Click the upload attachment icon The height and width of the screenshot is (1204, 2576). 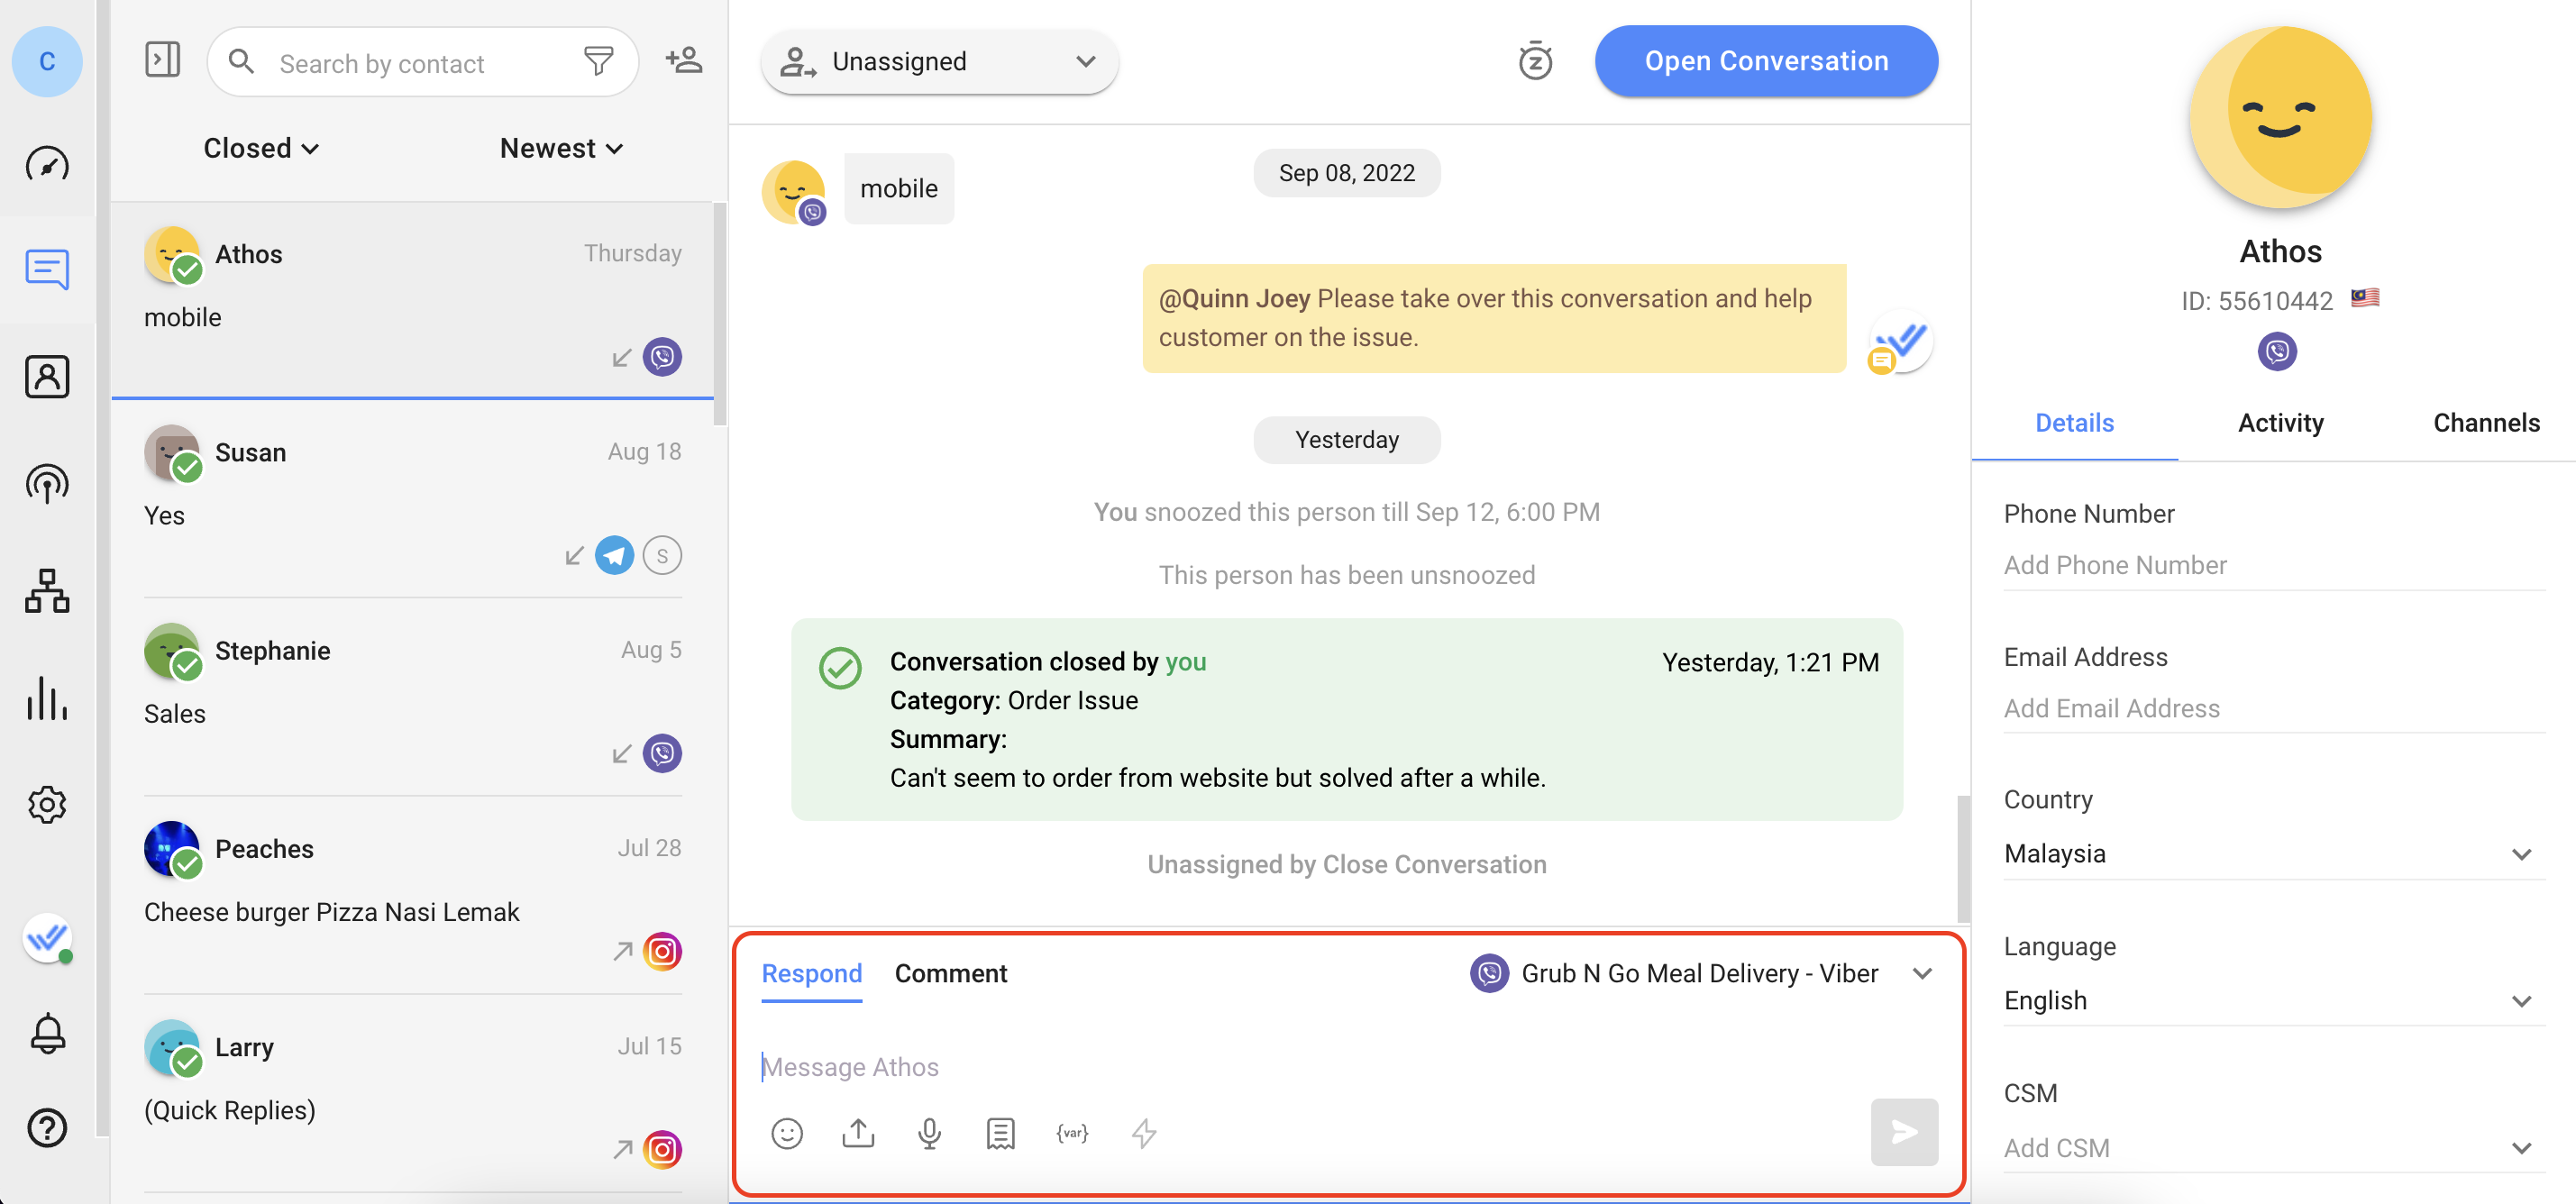(x=858, y=1133)
